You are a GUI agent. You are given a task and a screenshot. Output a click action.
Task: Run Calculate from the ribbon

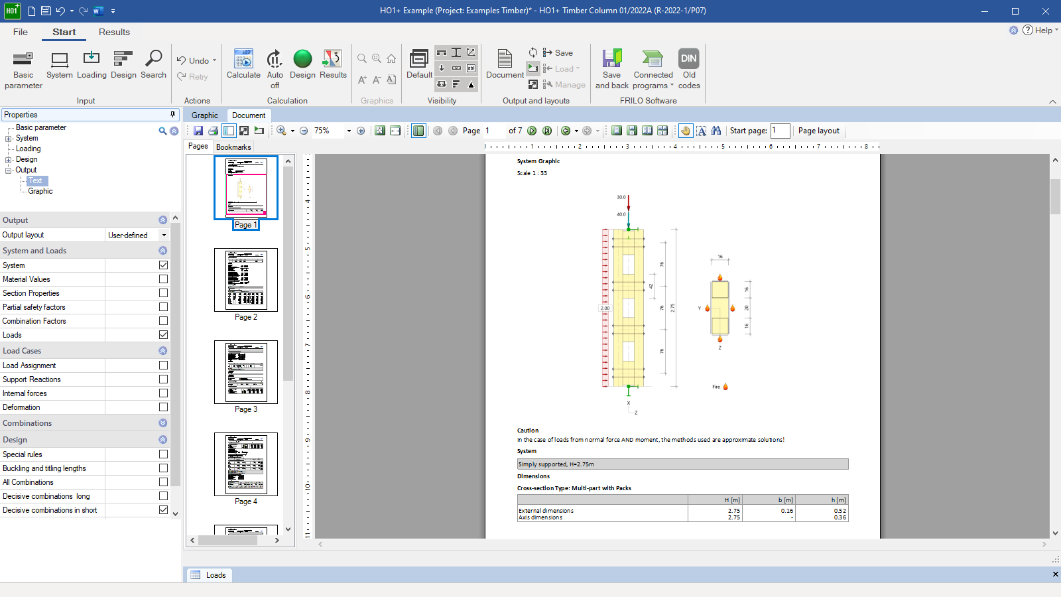tap(243, 65)
